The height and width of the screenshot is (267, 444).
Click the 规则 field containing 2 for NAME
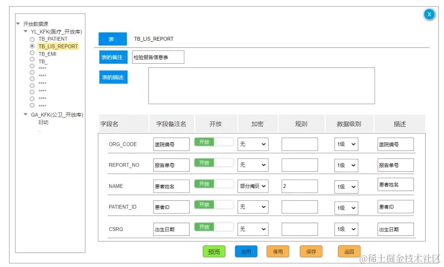click(300, 186)
